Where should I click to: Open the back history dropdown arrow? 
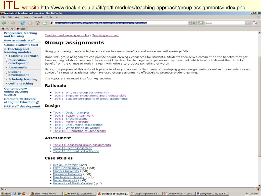(8, 23)
